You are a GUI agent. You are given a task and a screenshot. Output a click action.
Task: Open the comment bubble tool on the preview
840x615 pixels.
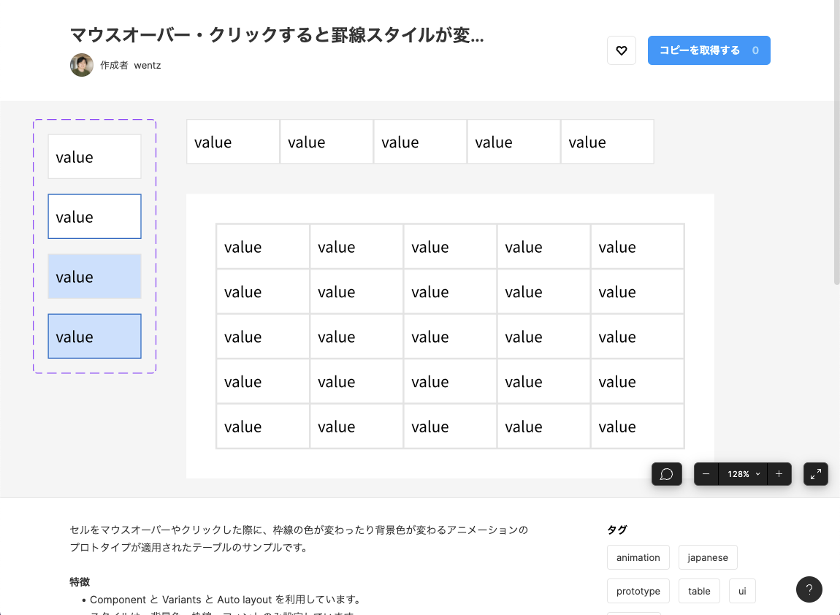tap(666, 474)
